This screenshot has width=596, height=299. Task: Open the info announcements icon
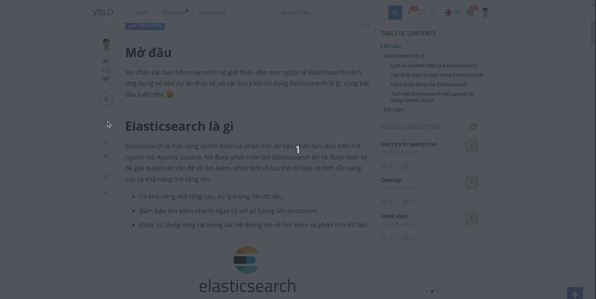click(x=409, y=13)
